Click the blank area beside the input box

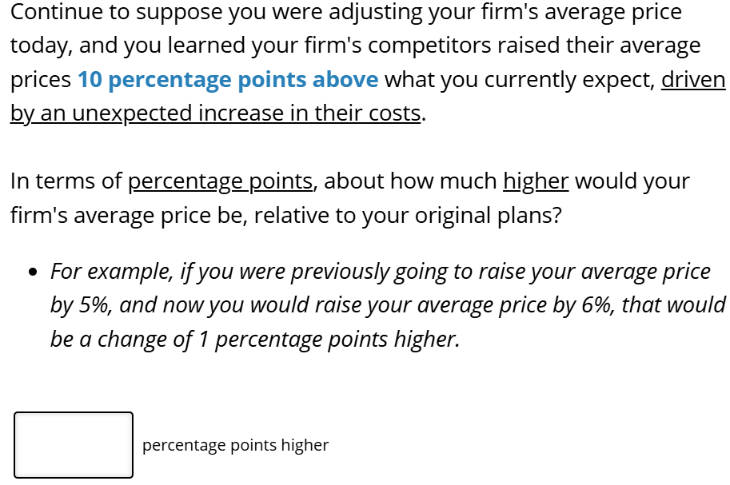(480, 445)
